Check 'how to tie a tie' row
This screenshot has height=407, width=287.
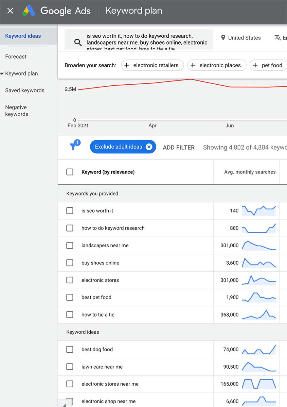click(x=70, y=315)
